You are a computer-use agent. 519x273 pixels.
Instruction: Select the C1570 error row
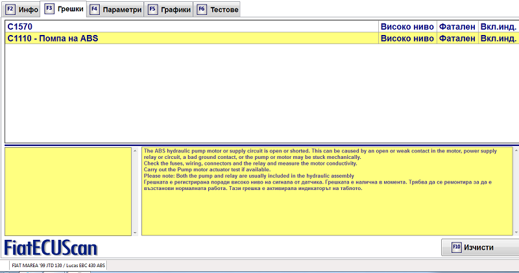pyautogui.click(x=188, y=27)
